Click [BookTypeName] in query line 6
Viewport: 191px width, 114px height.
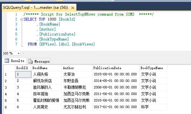54,39
